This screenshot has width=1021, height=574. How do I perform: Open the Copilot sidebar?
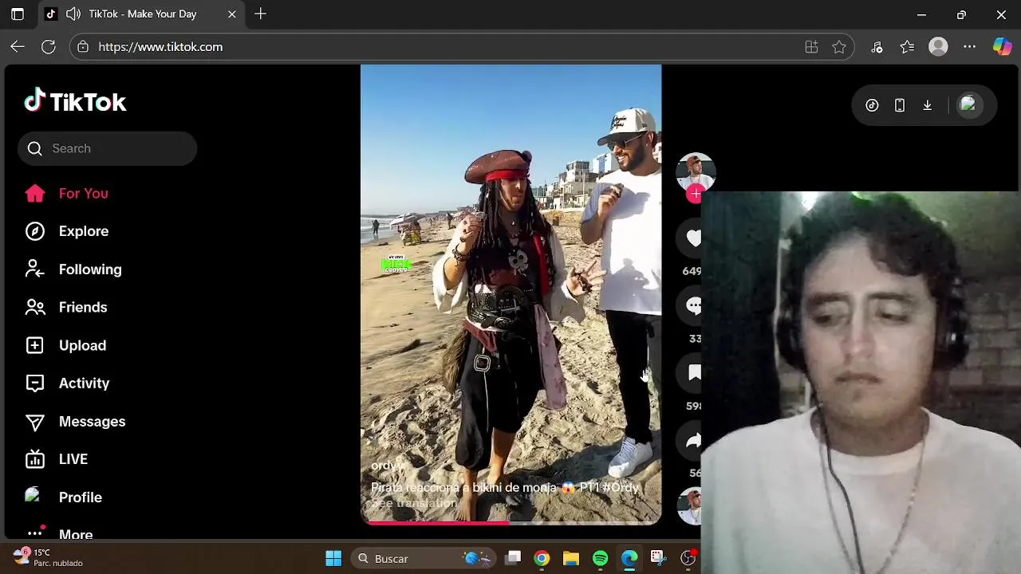tap(1002, 47)
